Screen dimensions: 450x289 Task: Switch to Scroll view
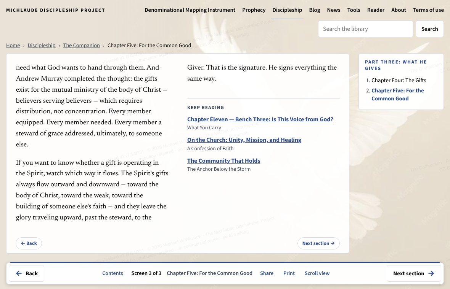click(317, 273)
